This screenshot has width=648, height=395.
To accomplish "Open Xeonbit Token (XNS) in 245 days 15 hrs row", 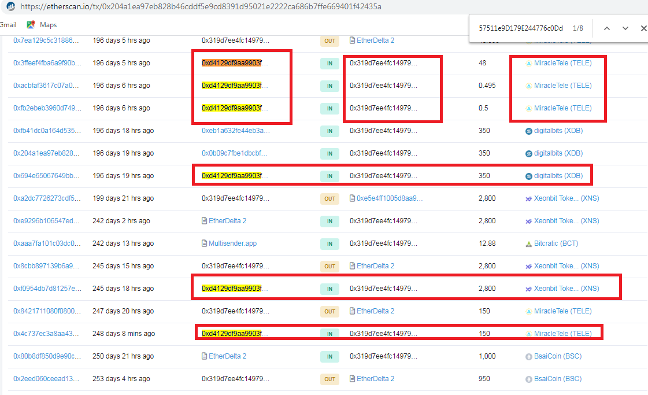I will pos(566,266).
